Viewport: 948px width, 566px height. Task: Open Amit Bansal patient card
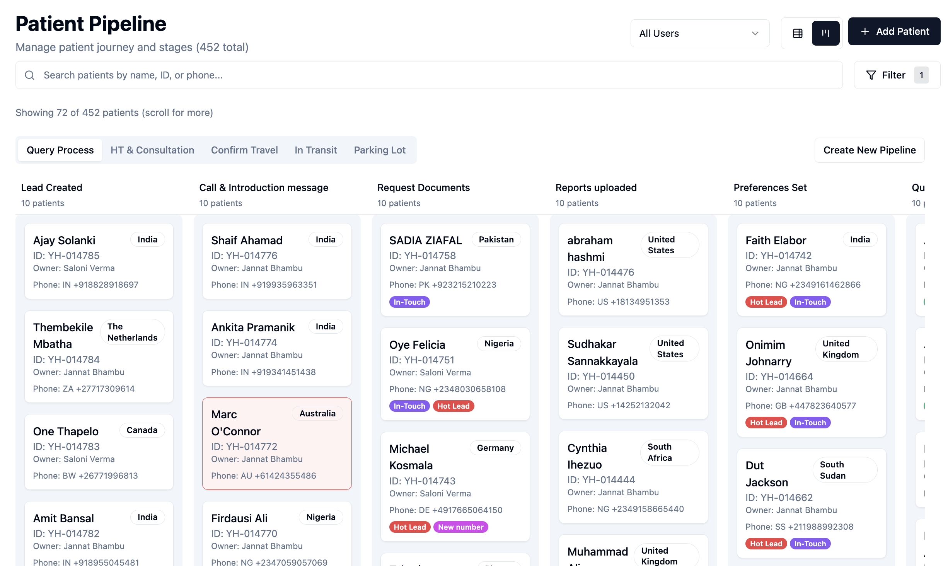pos(99,534)
